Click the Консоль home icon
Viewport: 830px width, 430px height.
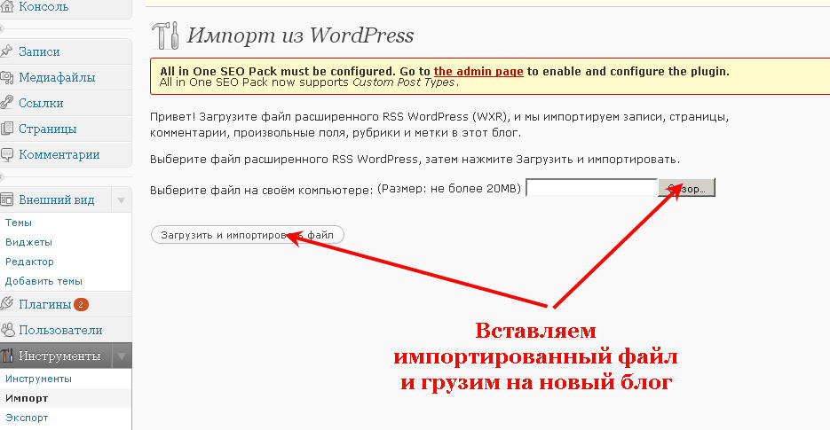pos(6,7)
